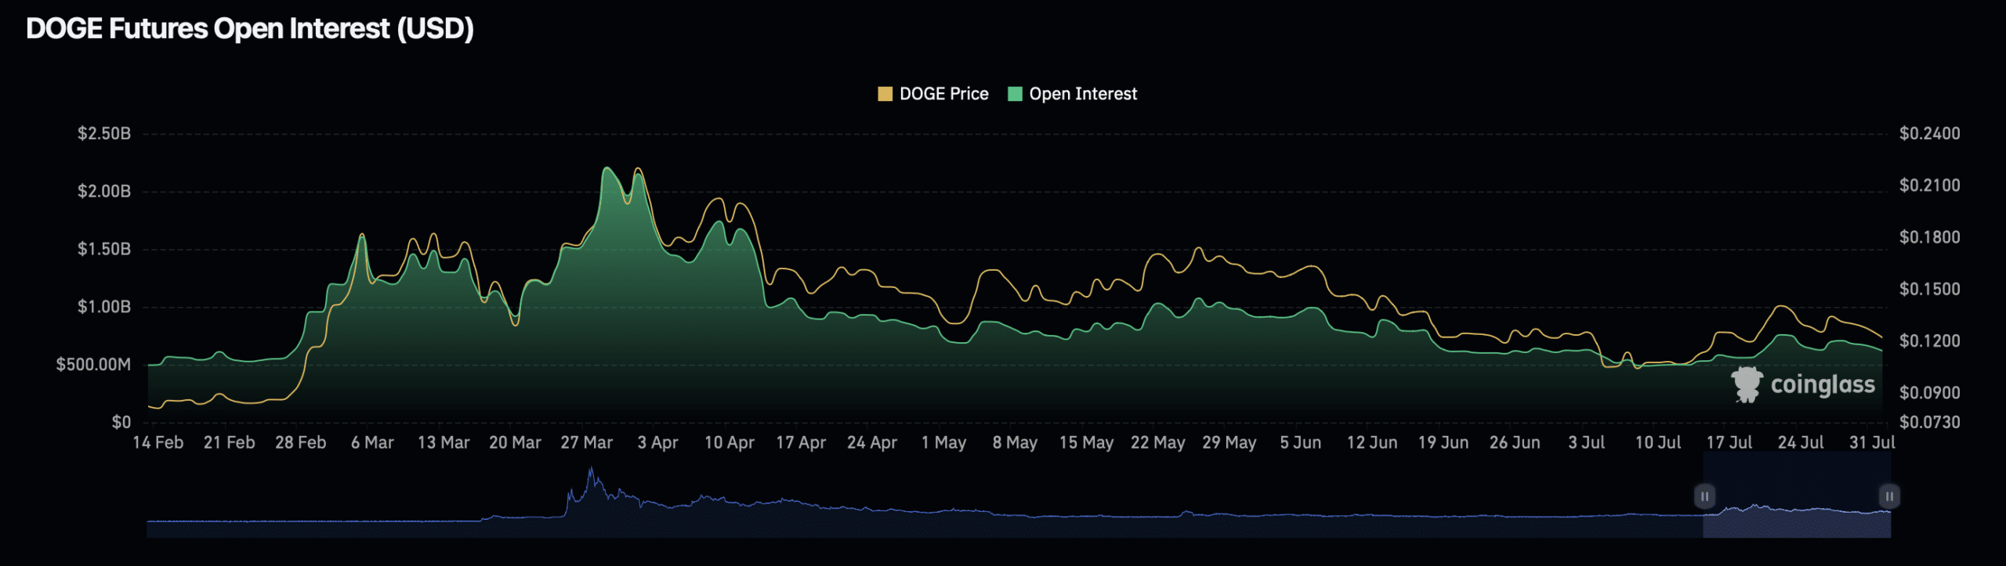This screenshot has height=566, width=2006.
Task: Click the navigator mini chart peak
Action: [x=591, y=470]
